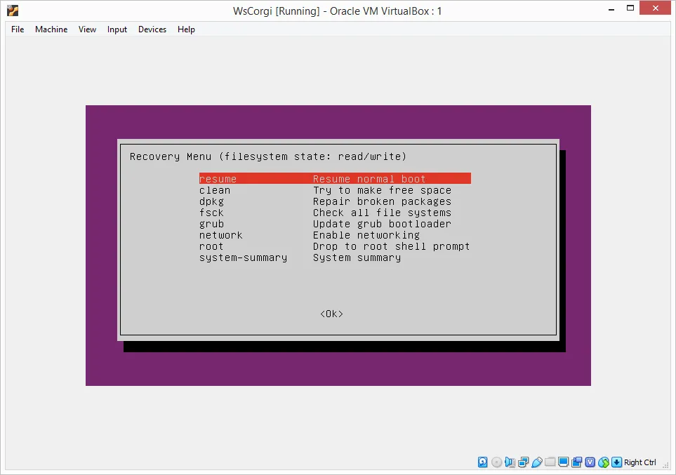Open the File menu

coord(18,29)
